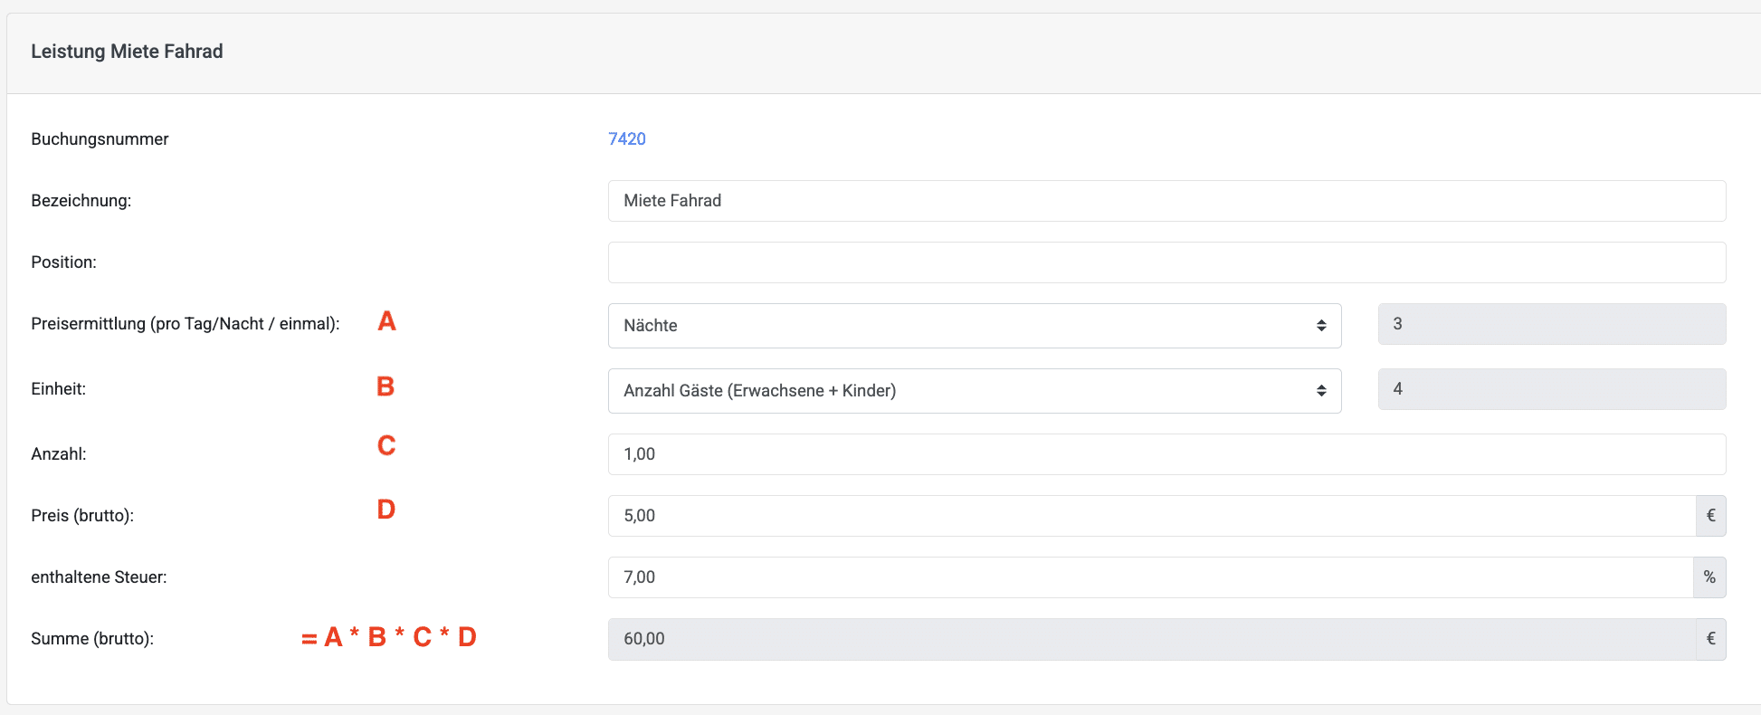
Task: Open booking number 7420 link
Action: pyautogui.click(x=626, y=138)
